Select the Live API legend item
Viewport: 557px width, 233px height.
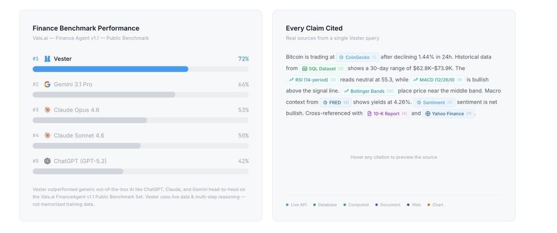click(297, 205)
